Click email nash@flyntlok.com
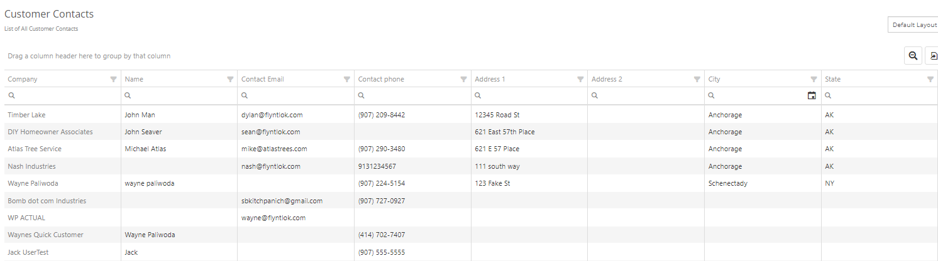938x261 pixels. pos(271,166)
